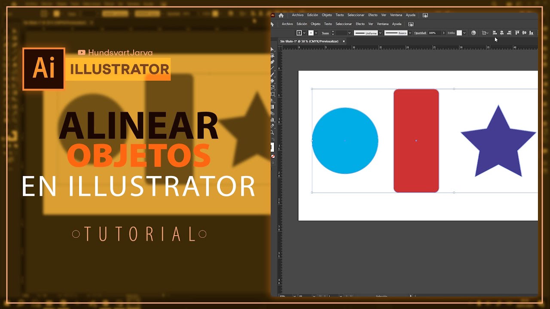Viewport: 550px width, 309px height.
Task: Select the Gradient tool
Action: point(272,107)
